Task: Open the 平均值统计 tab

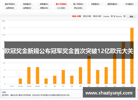Action: (x=130, y=4)
